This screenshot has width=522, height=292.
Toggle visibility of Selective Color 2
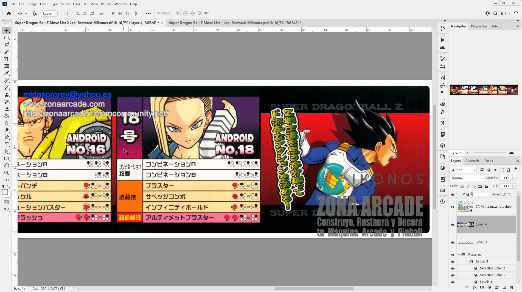(453, 268)
